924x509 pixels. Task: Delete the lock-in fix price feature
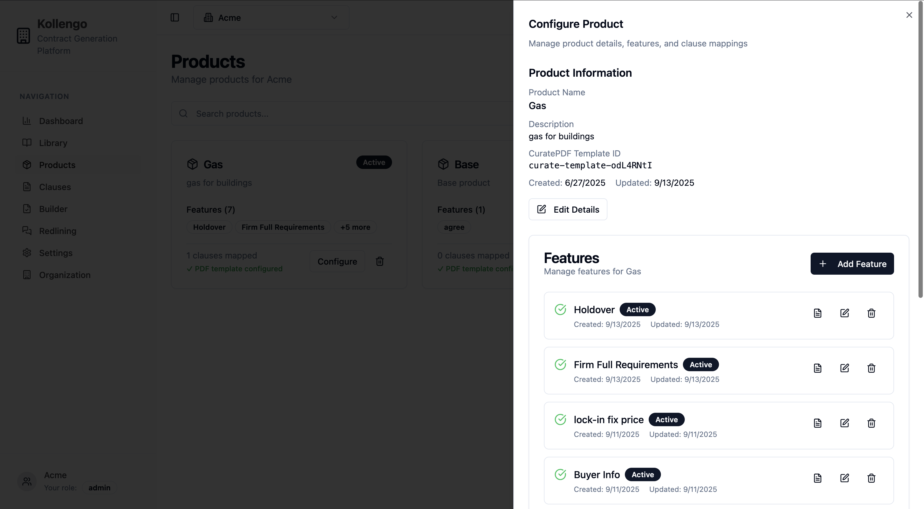[871, 423]
